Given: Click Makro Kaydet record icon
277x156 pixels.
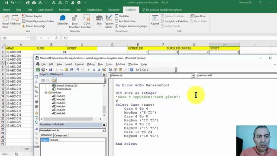Looking at the screenshot, I should point(23,16).
